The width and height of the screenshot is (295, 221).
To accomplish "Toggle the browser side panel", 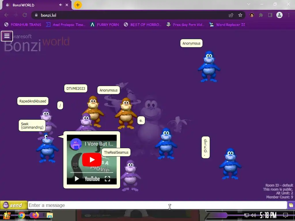I will (270, 15).
